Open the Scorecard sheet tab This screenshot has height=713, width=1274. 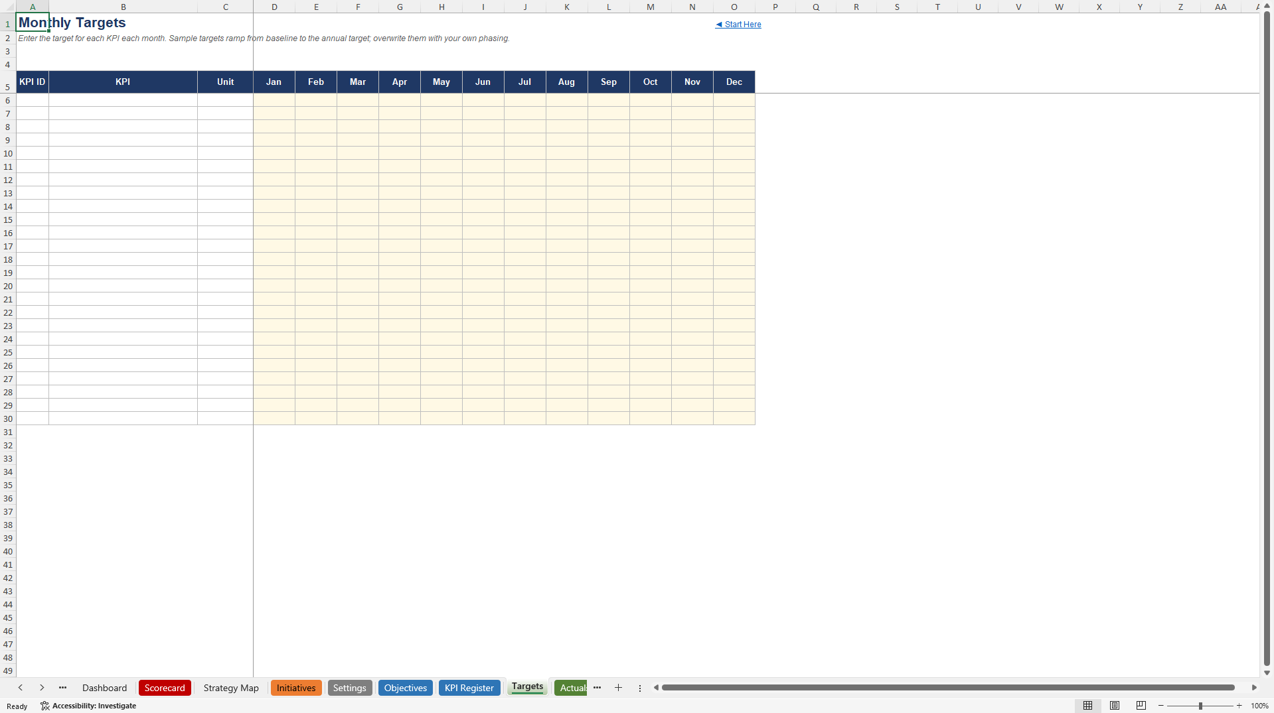coord(165,688)
